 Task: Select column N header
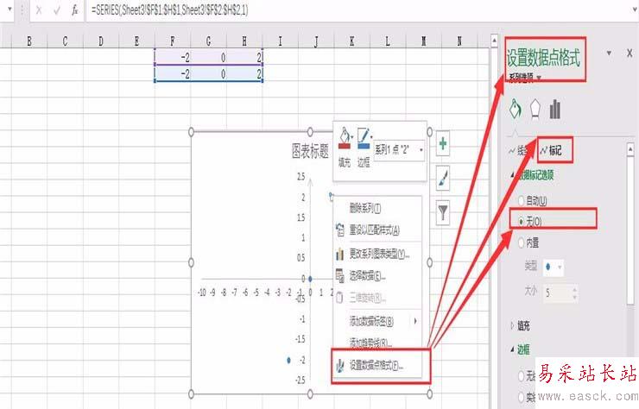click(459, 41)
